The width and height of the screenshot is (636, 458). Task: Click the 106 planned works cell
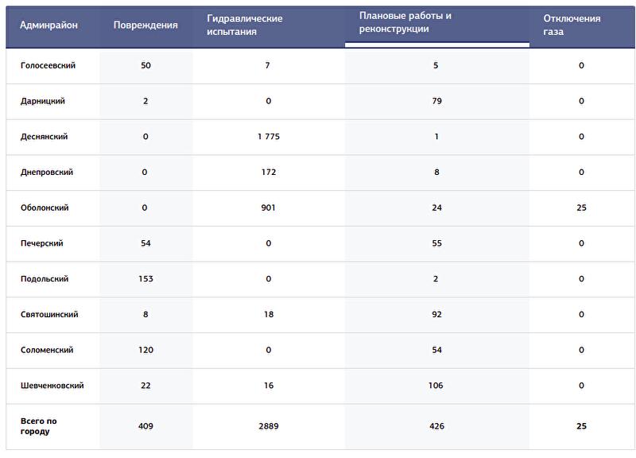click(x=436, y=386)
